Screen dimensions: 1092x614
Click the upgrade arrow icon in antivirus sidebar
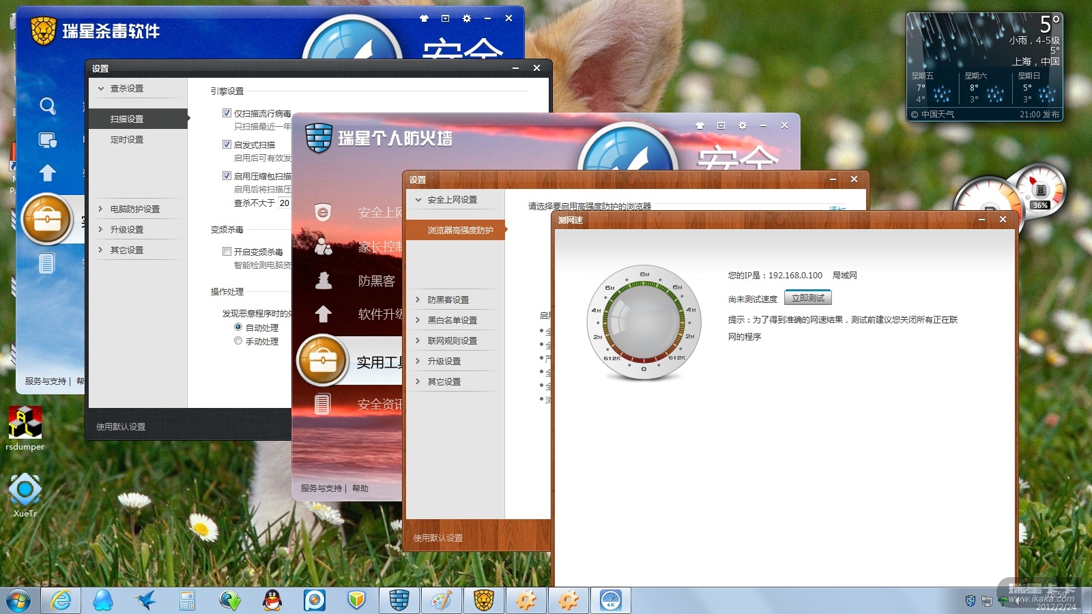[x=48, y=173]
